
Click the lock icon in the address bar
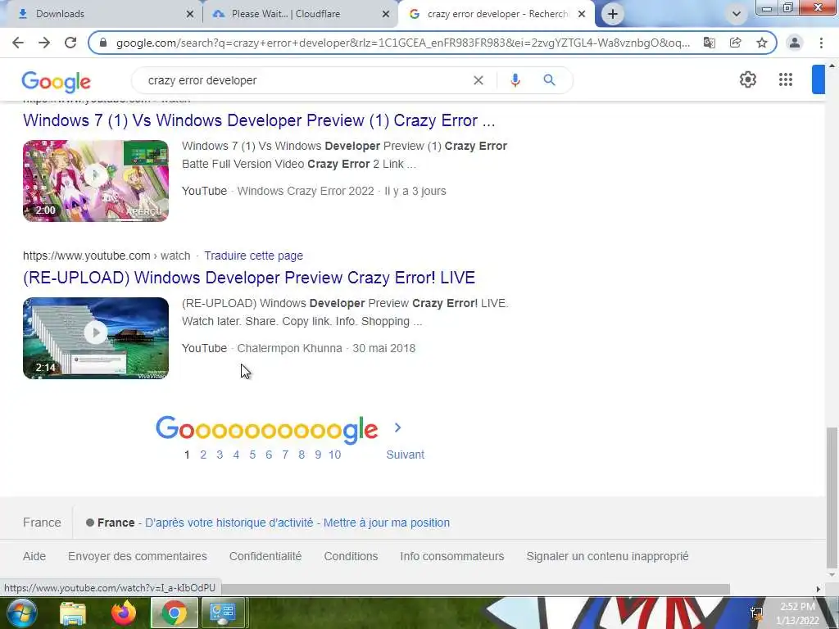tap(103, 43)
